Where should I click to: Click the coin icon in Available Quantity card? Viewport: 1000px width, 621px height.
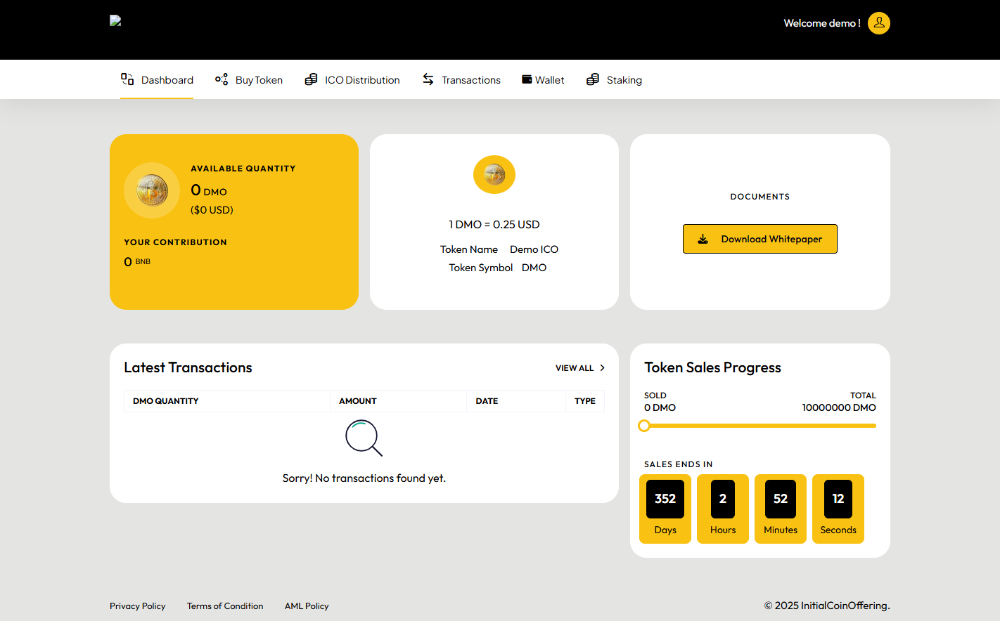152,190
